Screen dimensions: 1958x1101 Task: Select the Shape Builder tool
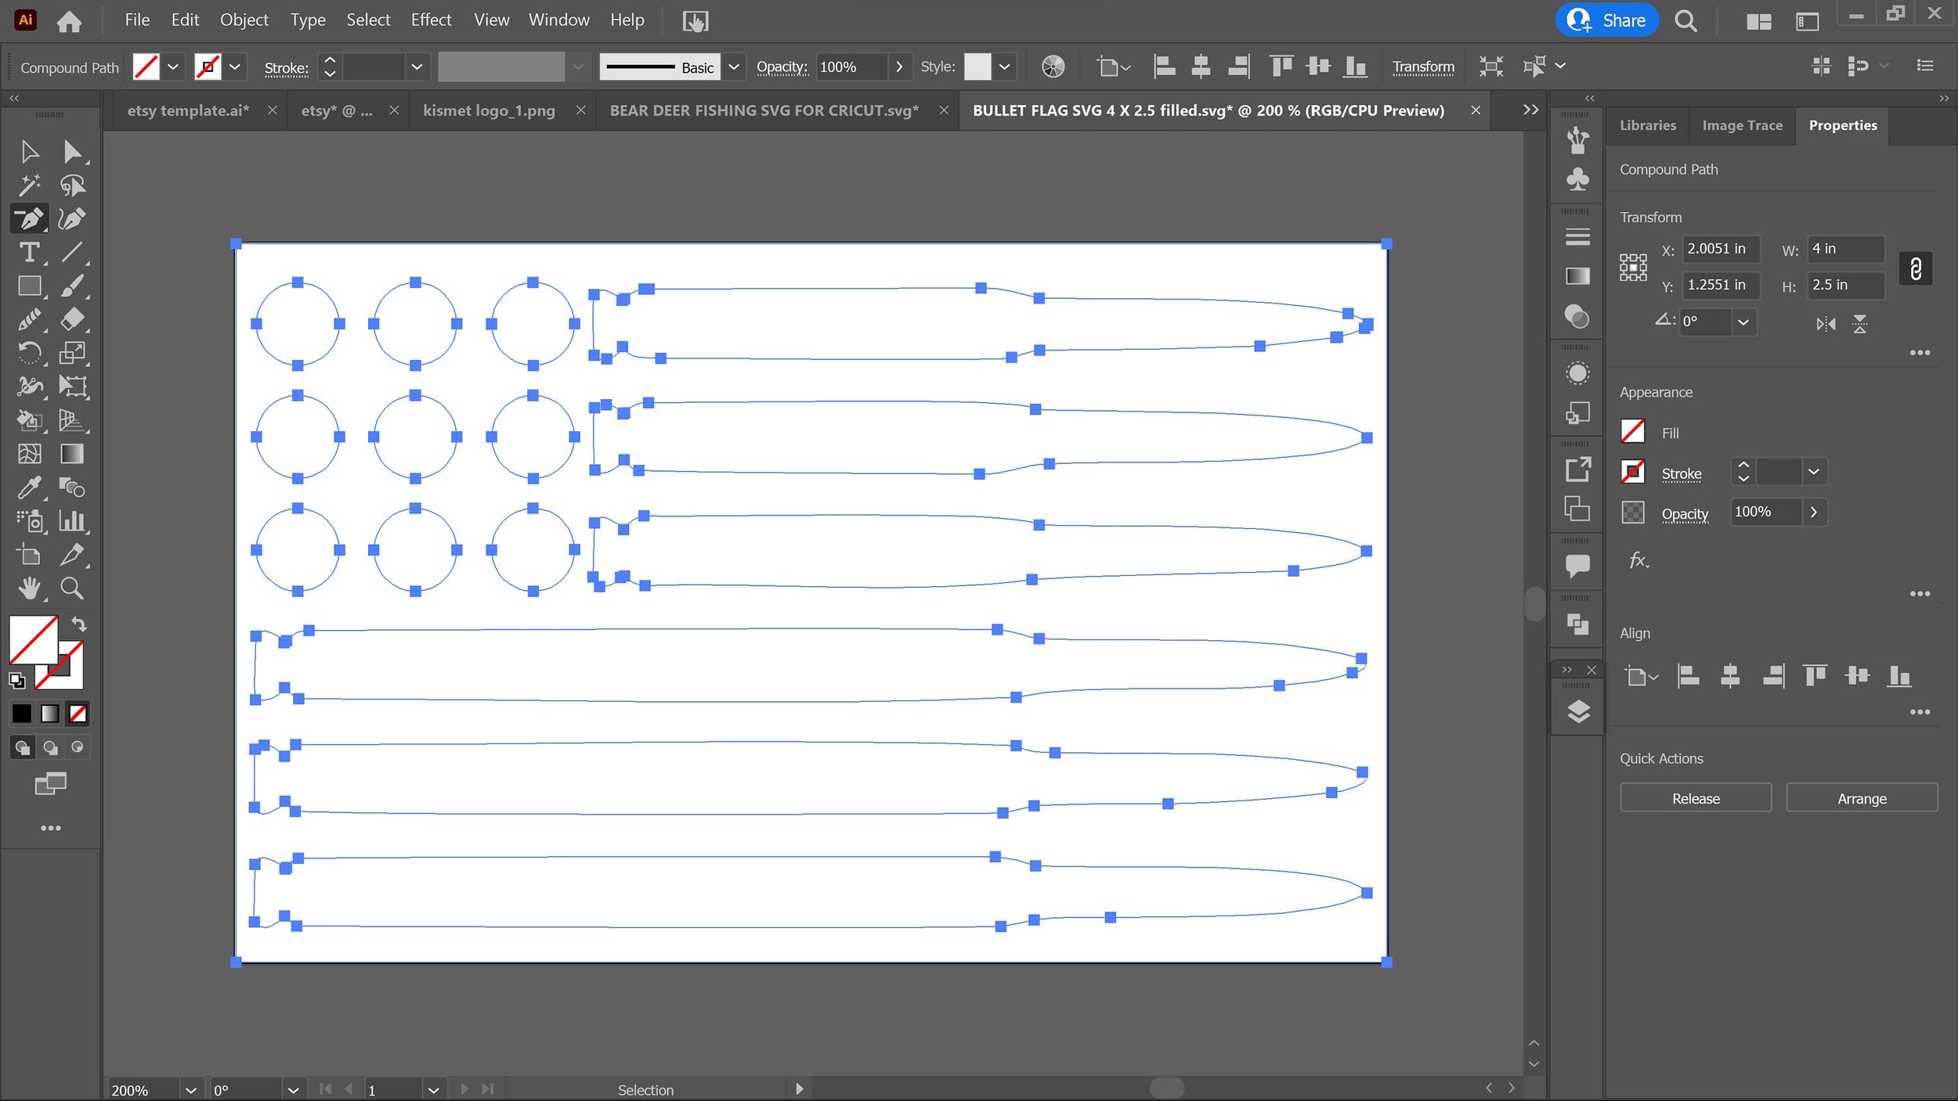(29, 420)
